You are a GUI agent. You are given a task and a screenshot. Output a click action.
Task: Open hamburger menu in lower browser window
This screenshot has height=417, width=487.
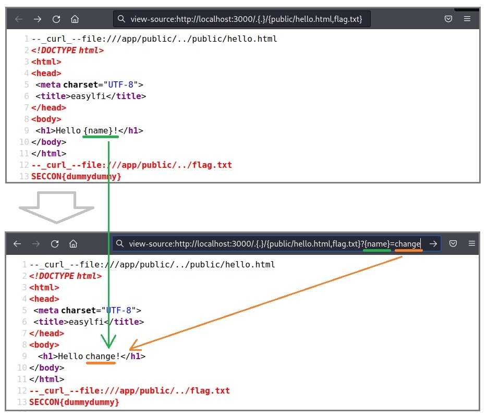[x=472, y=243]
